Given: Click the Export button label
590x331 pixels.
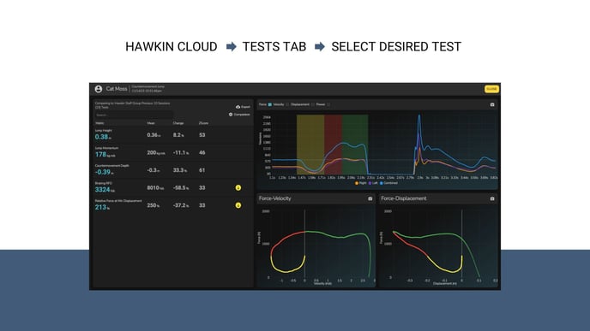Looking at the screenshot, I should [245, 107].
